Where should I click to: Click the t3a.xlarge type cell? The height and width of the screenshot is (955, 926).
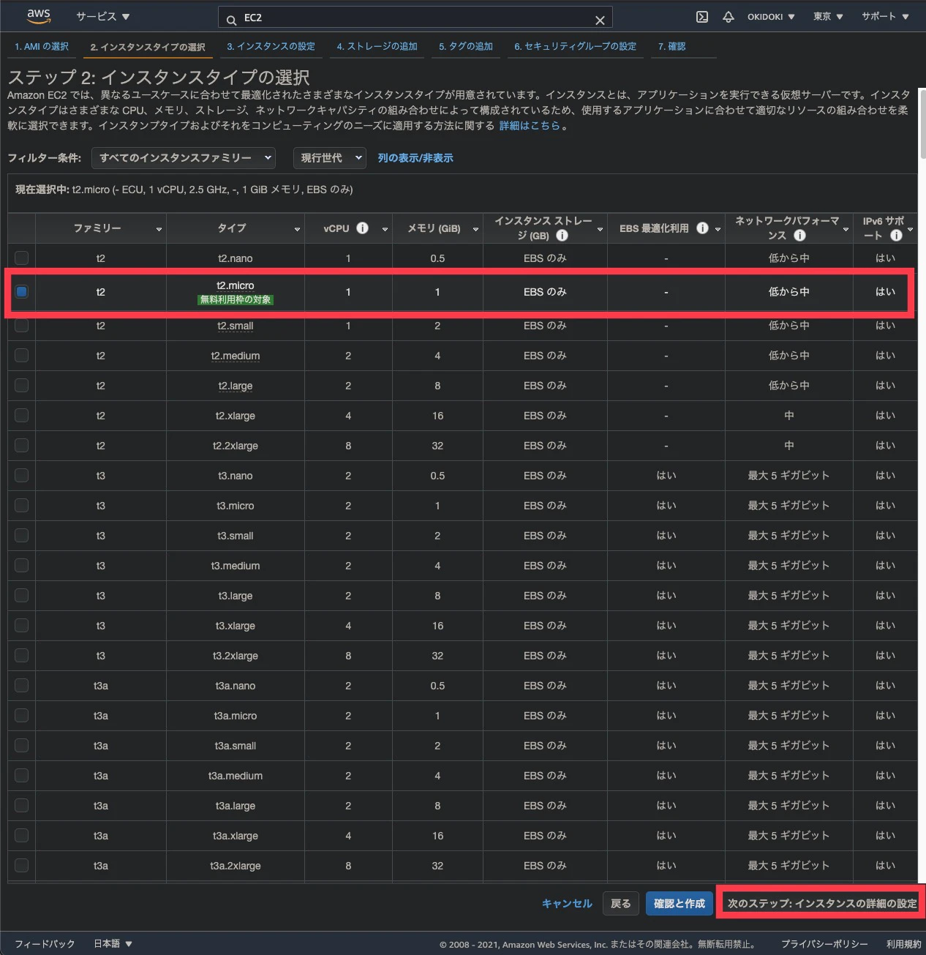pyautogui.click(x=236, y=836)
